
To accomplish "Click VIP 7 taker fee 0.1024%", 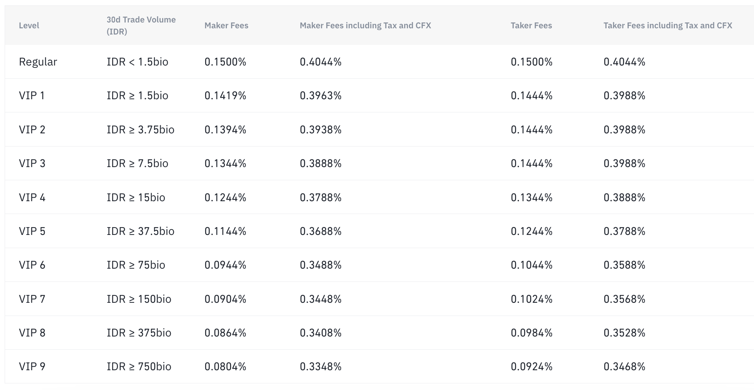I will pyautogui.click(x=531, y=299).
